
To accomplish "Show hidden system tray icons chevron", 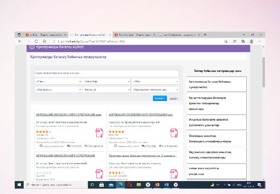I will (x=224, y=185).
